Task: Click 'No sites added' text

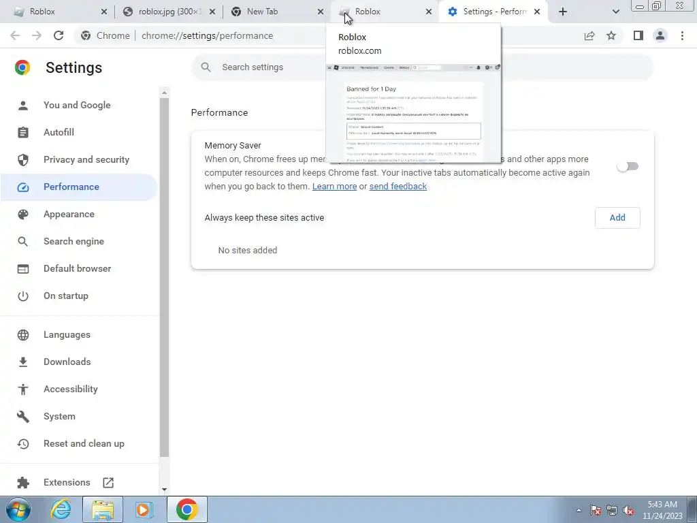Action: 248,251
